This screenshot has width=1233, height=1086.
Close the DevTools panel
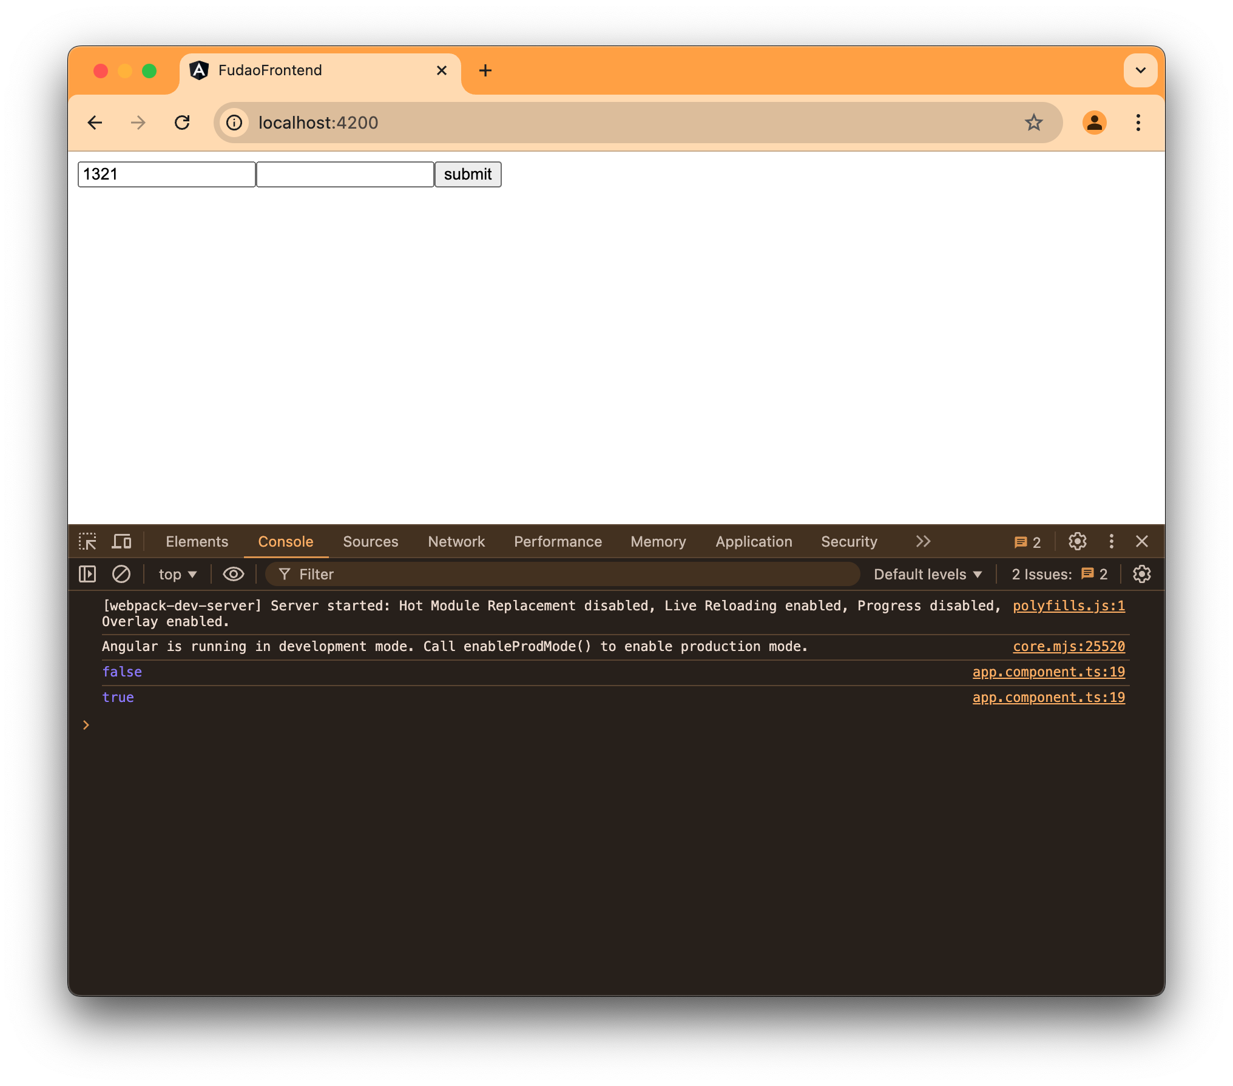(x=1143, y=541)
